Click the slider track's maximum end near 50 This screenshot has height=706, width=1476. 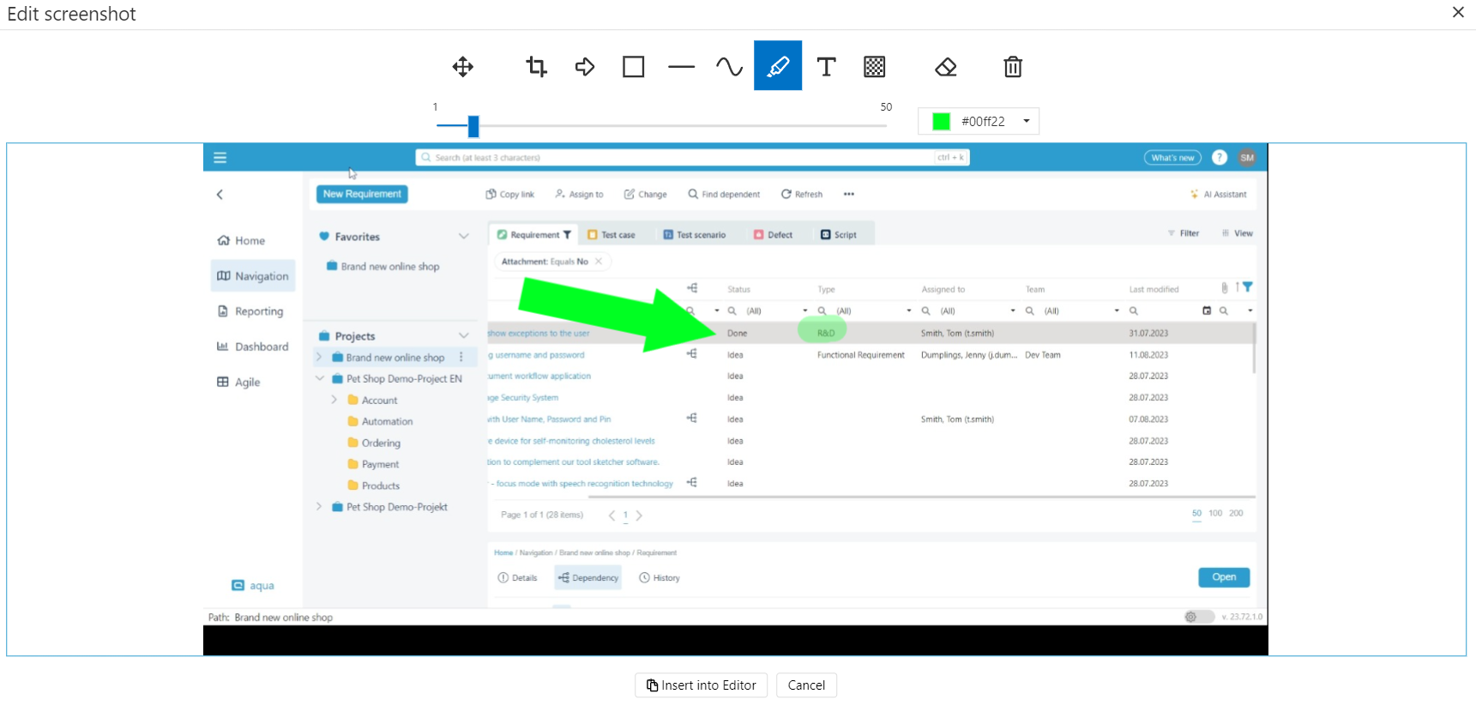point(884,126)
